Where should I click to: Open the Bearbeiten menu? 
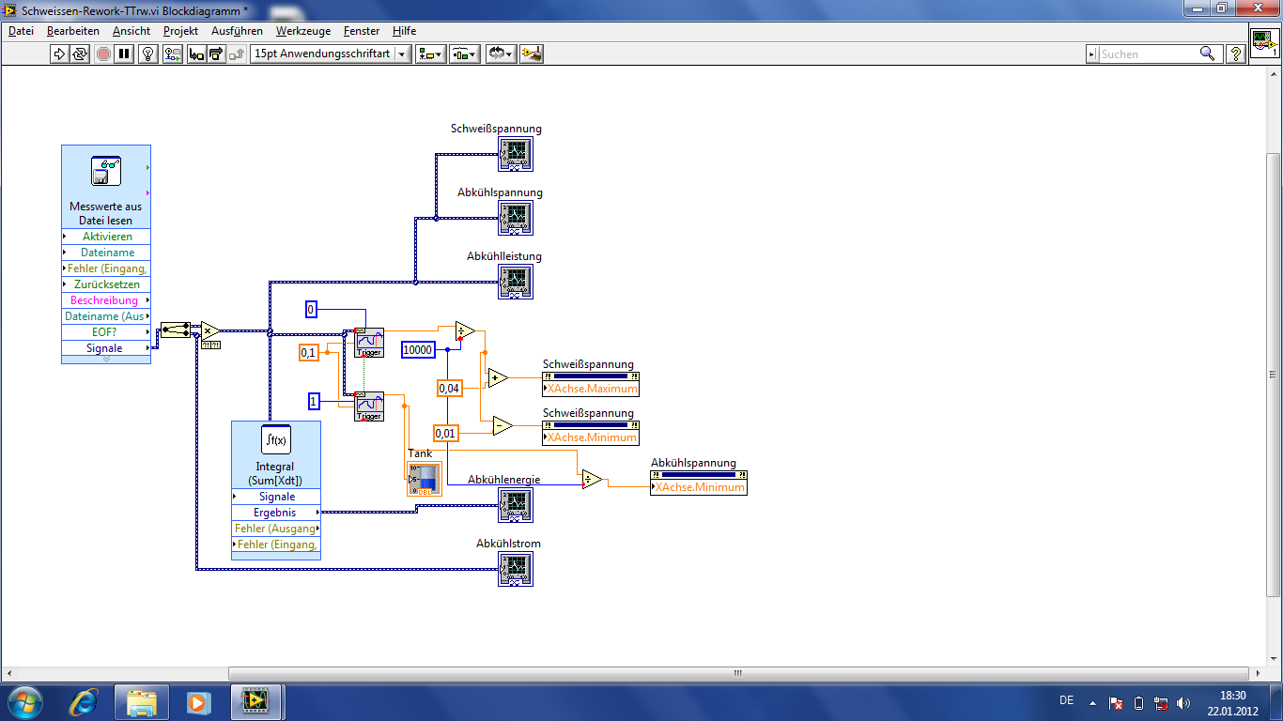[73, 31]
